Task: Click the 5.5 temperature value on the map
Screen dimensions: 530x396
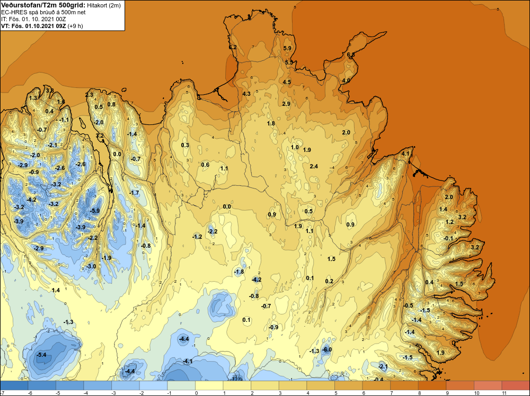Action: (x=289, y=62)
